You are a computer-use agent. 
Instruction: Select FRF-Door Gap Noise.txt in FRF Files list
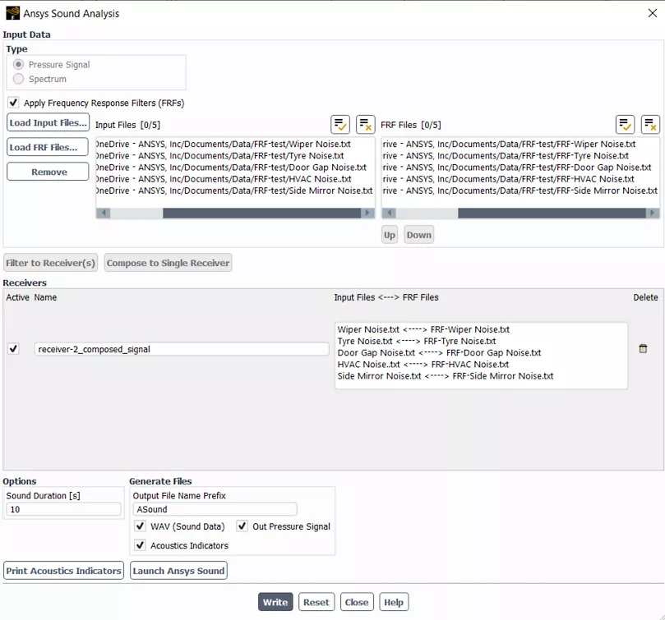[520, 168]
